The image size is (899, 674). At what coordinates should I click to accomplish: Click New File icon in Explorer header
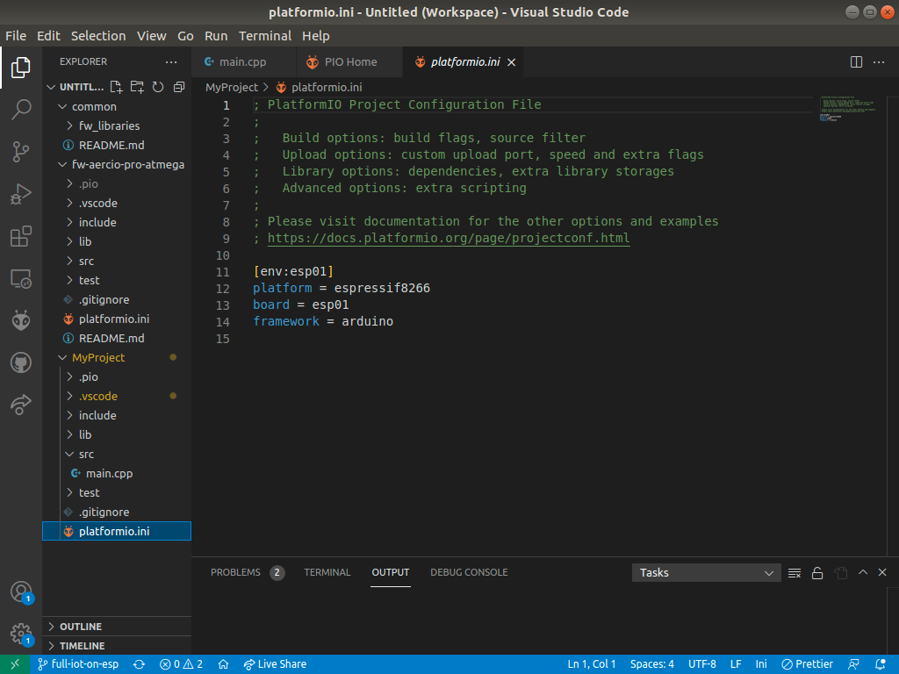pyautogui.click(x=116, y=87)
